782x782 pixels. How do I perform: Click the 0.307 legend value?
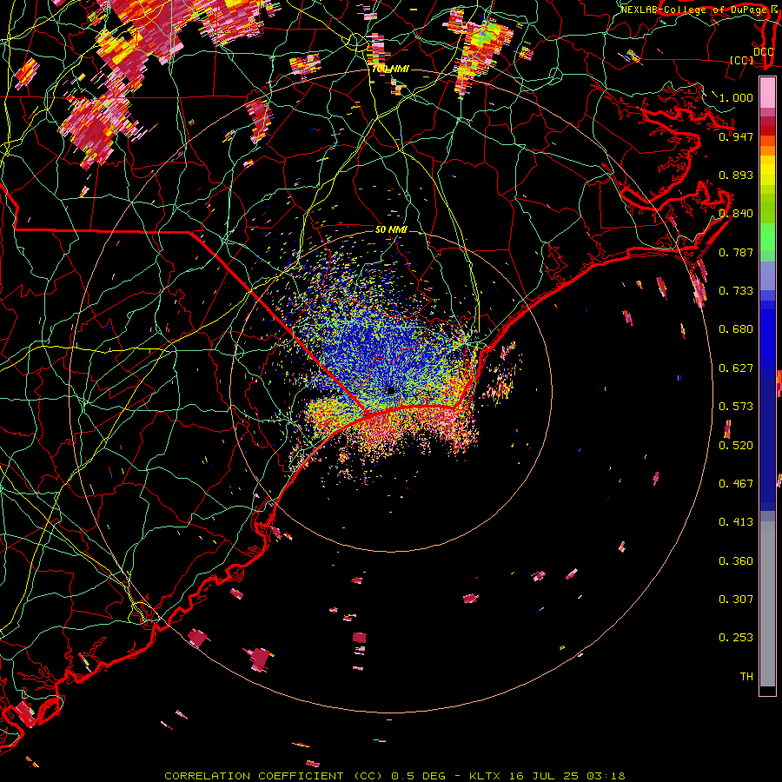pos(736,600)
